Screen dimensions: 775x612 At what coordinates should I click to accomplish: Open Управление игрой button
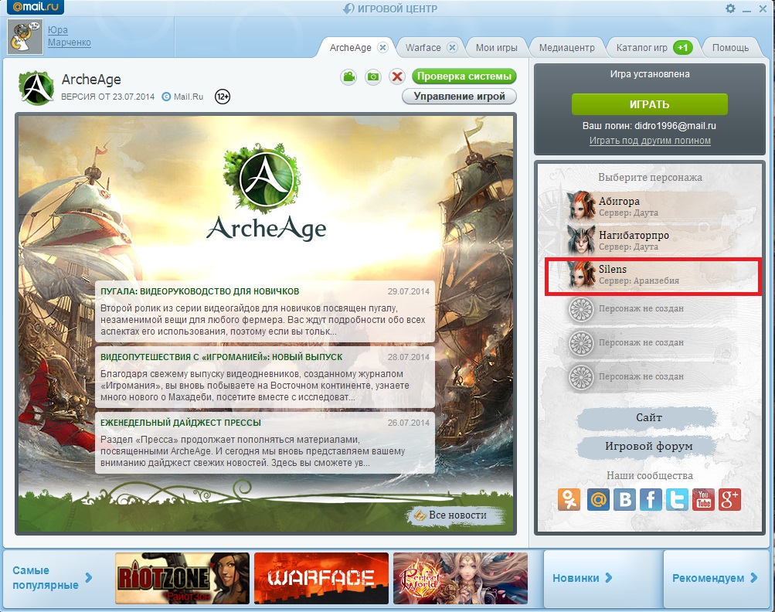(459, 96)
